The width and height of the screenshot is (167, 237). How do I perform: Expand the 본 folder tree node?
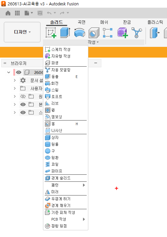(15, 104)
